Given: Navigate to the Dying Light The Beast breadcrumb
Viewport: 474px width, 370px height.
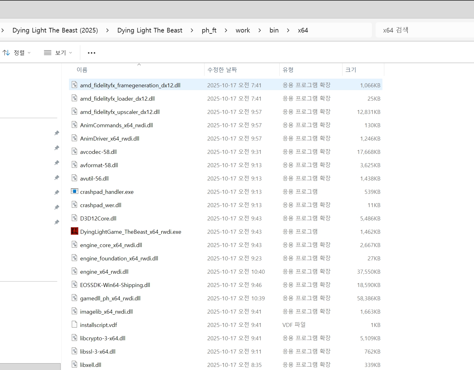Looking at the screenshot, I should (x=150, y=30).
